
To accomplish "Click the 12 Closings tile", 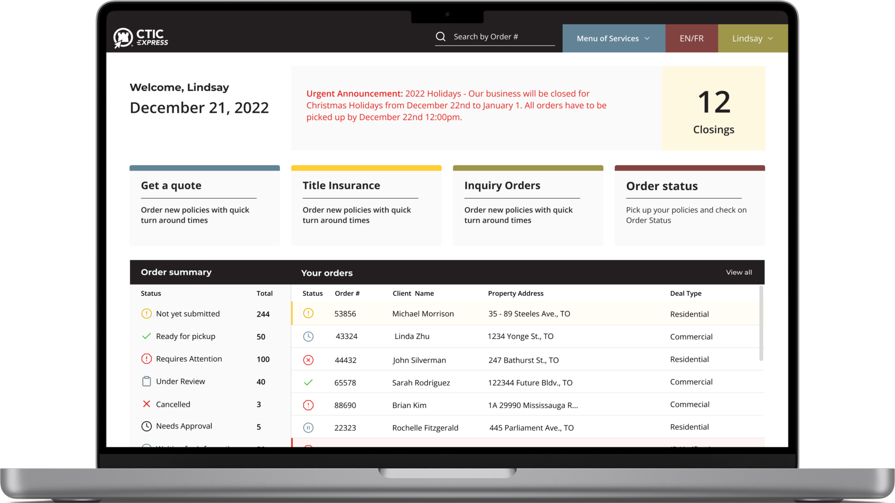I will point(713,108).
